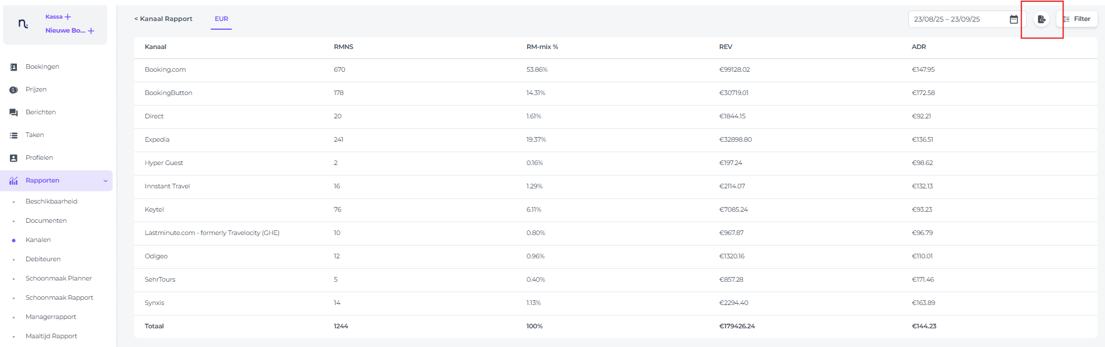Click the plus next to Nieuwe Bo...
1105x347 pixels.
pyautogui.click(x=91, y=31)
